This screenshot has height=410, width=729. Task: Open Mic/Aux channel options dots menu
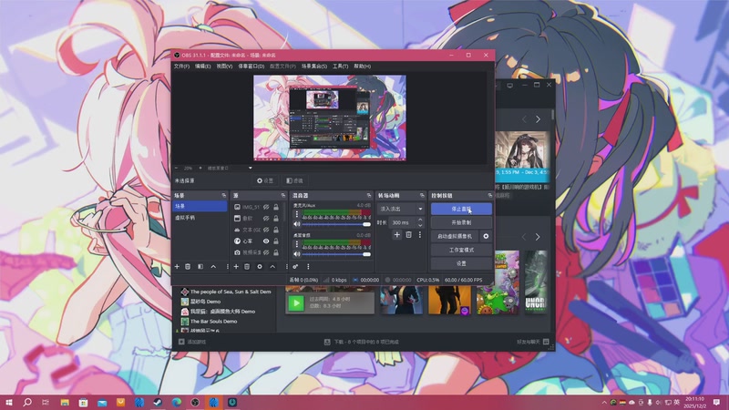[297, 214]
